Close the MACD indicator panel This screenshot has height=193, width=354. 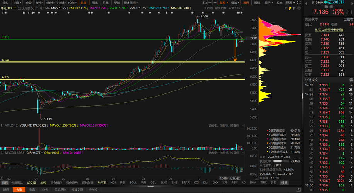243,153
